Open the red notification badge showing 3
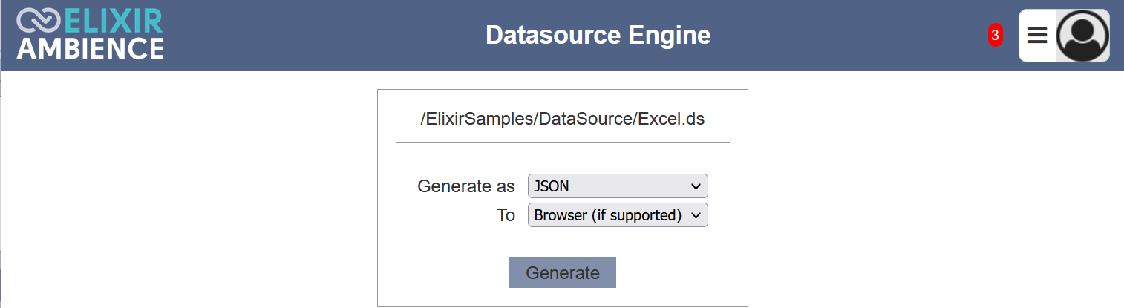This screenshot has height=308, width=1124. coord(995,35)
